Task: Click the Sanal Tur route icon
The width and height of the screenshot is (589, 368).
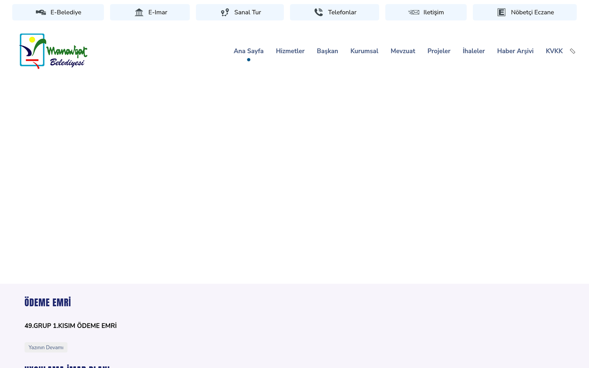Action: pyautogui.click(x=225, y=12)
